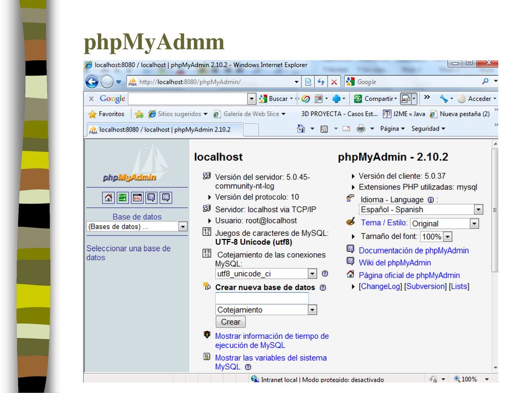This screenshot has height=393, width=525.
Task: Open Sitios sugeridos favorites item
Action: [178, 114]
